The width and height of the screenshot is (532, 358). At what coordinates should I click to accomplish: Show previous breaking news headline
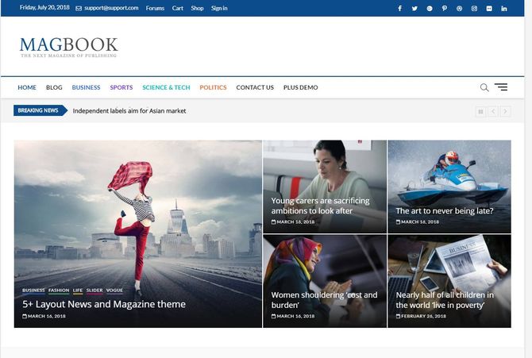(493, 111)
